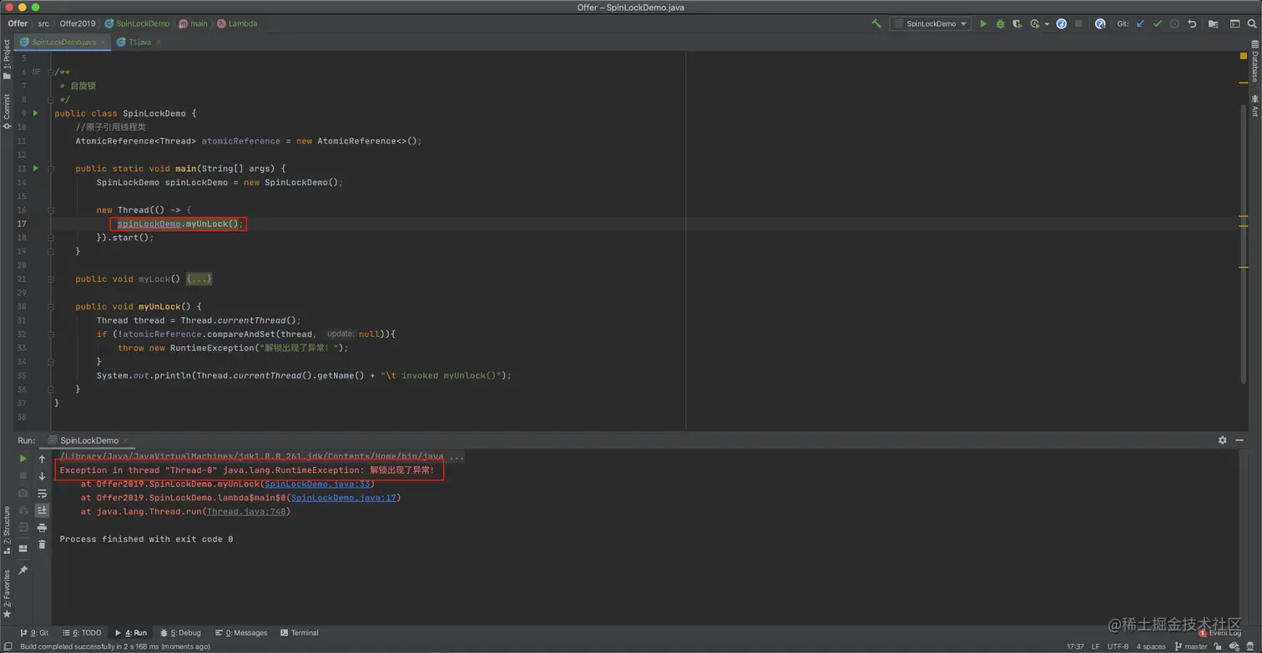Hide the Run panel with minimize icon
Screen dimensions: 1262x653
[x=1240, y=440]
